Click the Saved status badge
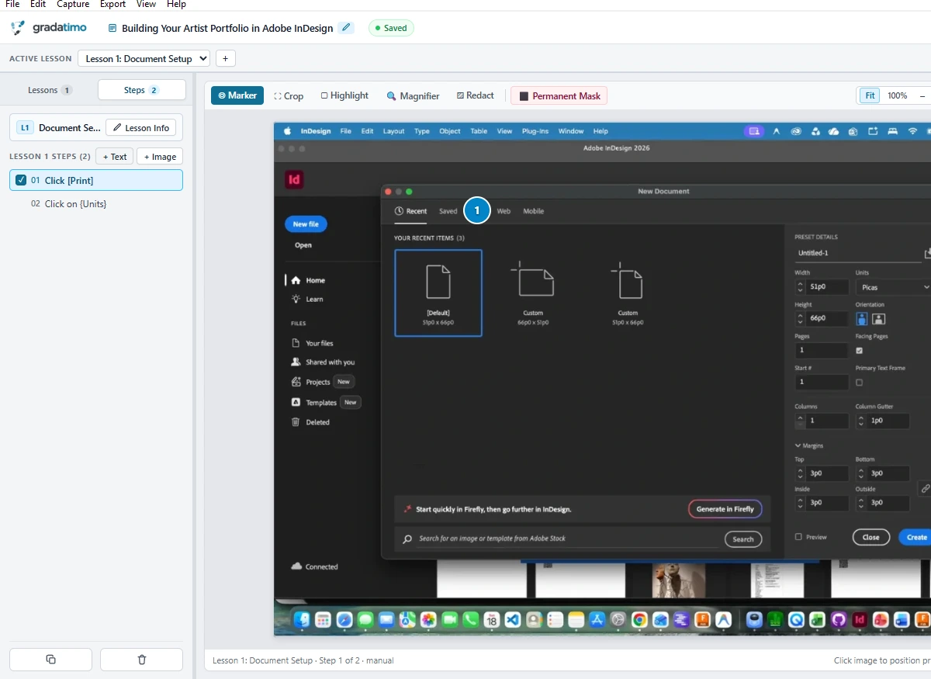The width and height of the screenshot is (931, 679). tap(391, 28)
